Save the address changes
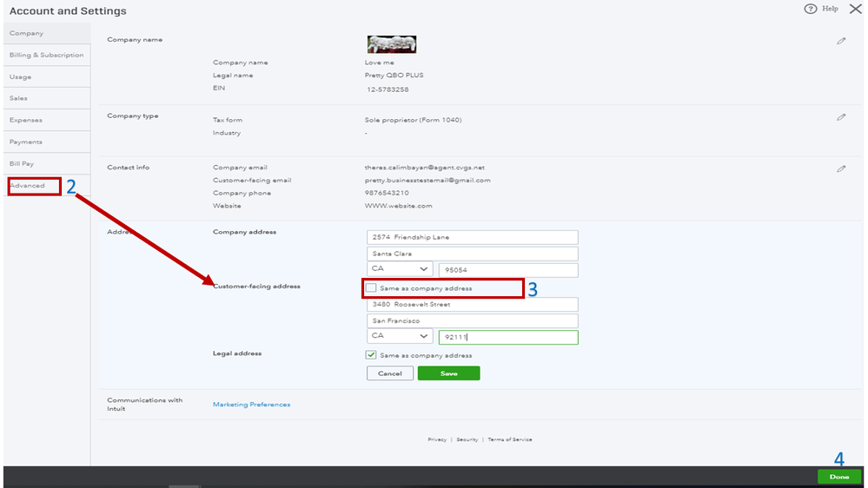868x488 pixels. coord(449,373)
